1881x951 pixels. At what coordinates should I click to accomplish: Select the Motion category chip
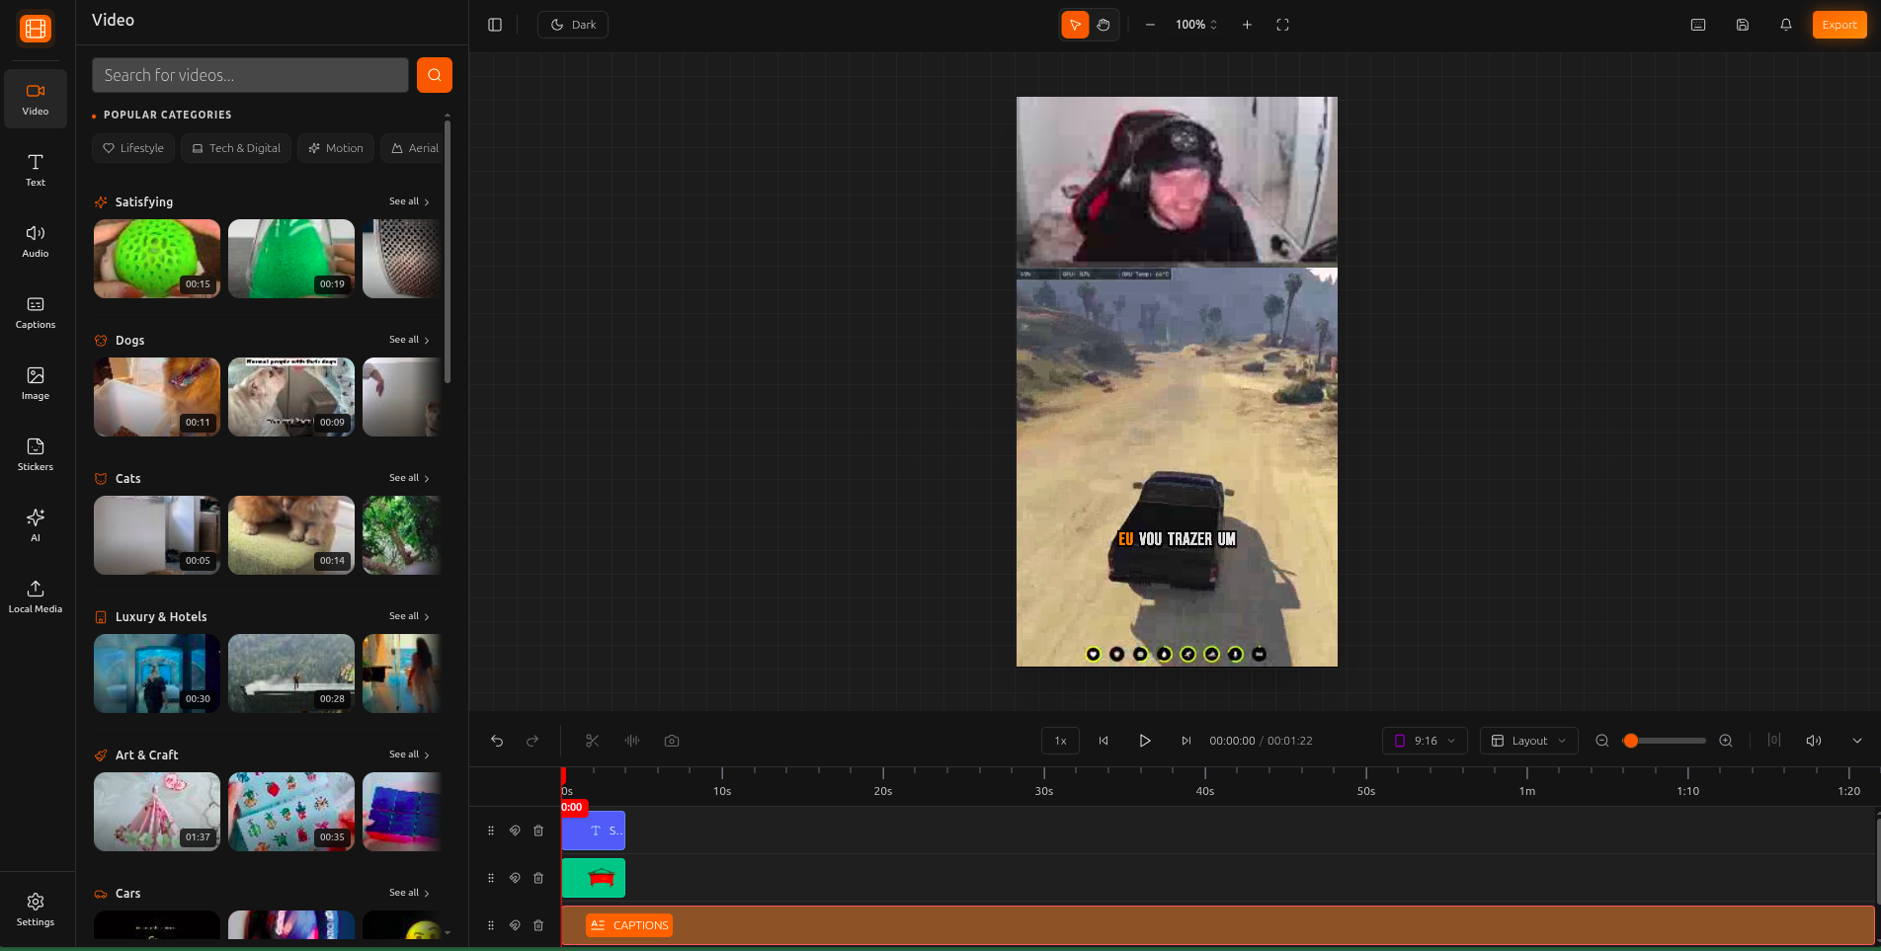point(335,148)
